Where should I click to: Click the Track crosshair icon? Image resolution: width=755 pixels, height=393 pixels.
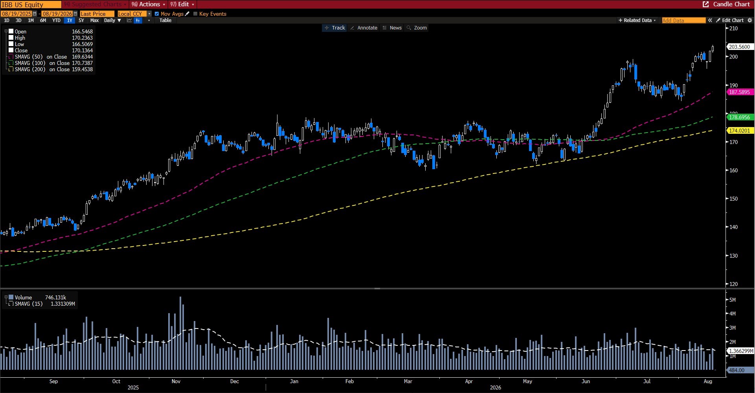(x=327, y=28)
